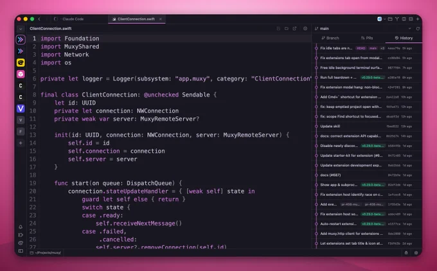The width and height of the screenshot is (437, 271).
Task: Toggle the sidebar panel icon at bottom left
Action: click(21, 251)
